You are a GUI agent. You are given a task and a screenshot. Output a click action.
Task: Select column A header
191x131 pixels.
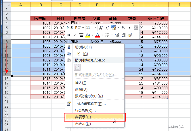click(21, 5)
